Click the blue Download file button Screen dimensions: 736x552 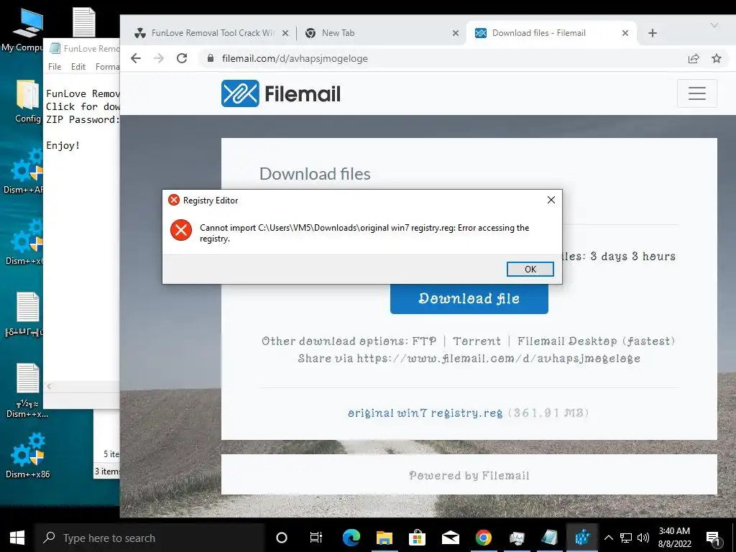[469, 298]
